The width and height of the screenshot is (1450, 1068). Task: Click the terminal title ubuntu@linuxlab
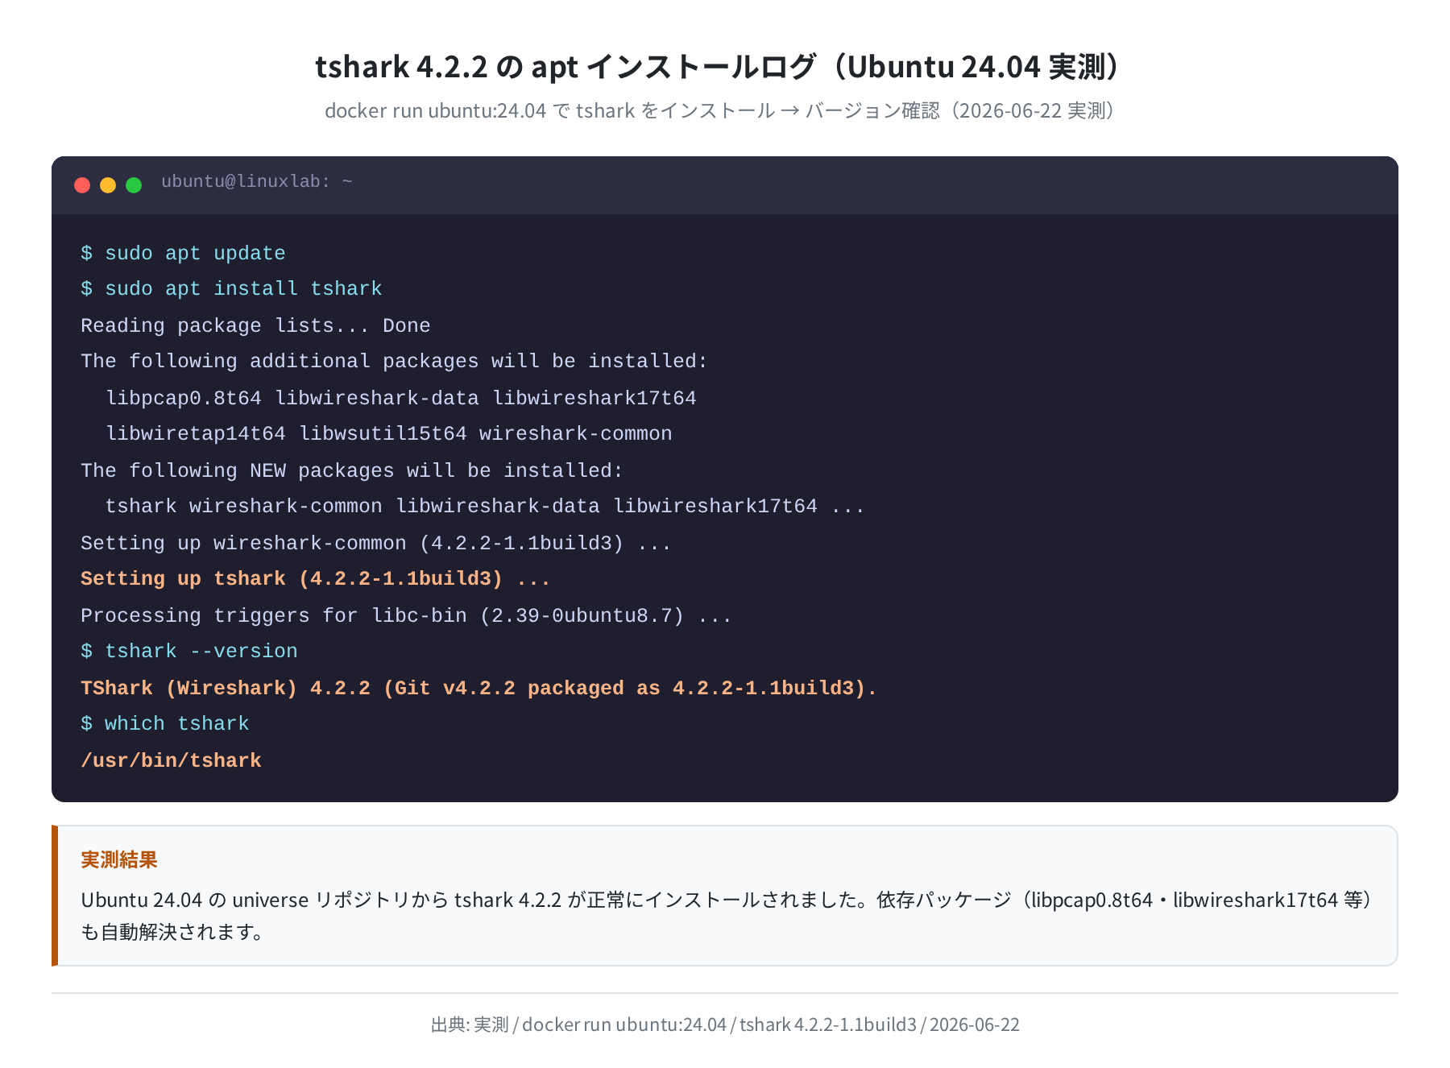tap(257, 182)
